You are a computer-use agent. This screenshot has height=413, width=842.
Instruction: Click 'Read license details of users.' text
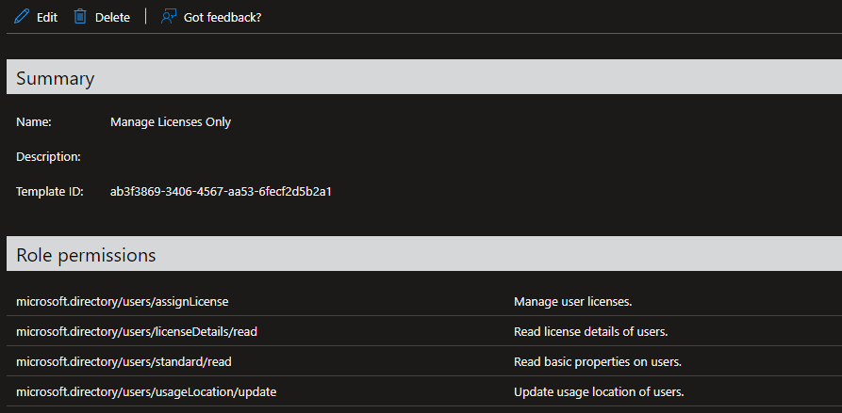click(591, 332)
